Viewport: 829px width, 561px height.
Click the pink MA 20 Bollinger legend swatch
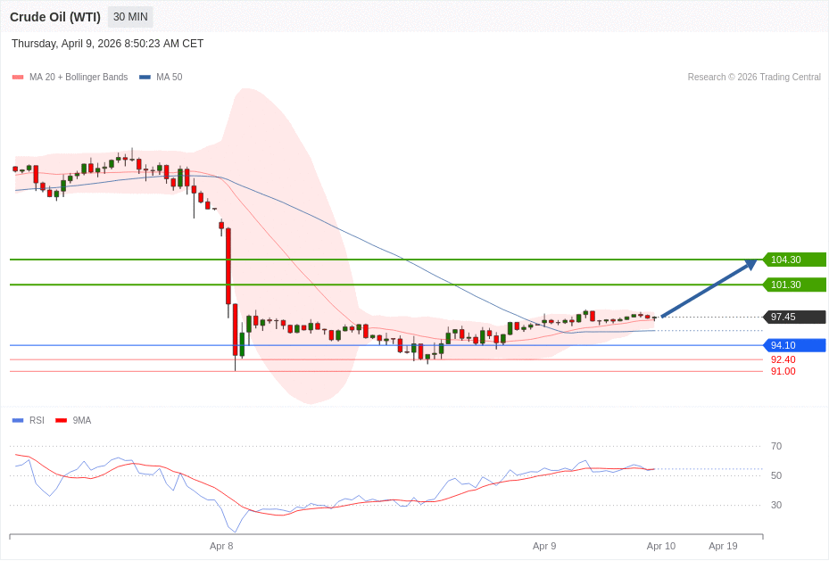tap(18, 78)
